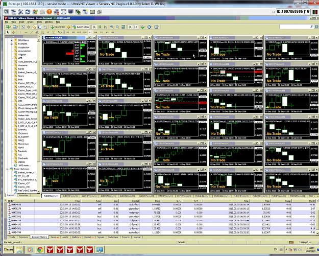Open the Strategy Tester icon

[45, 27]
